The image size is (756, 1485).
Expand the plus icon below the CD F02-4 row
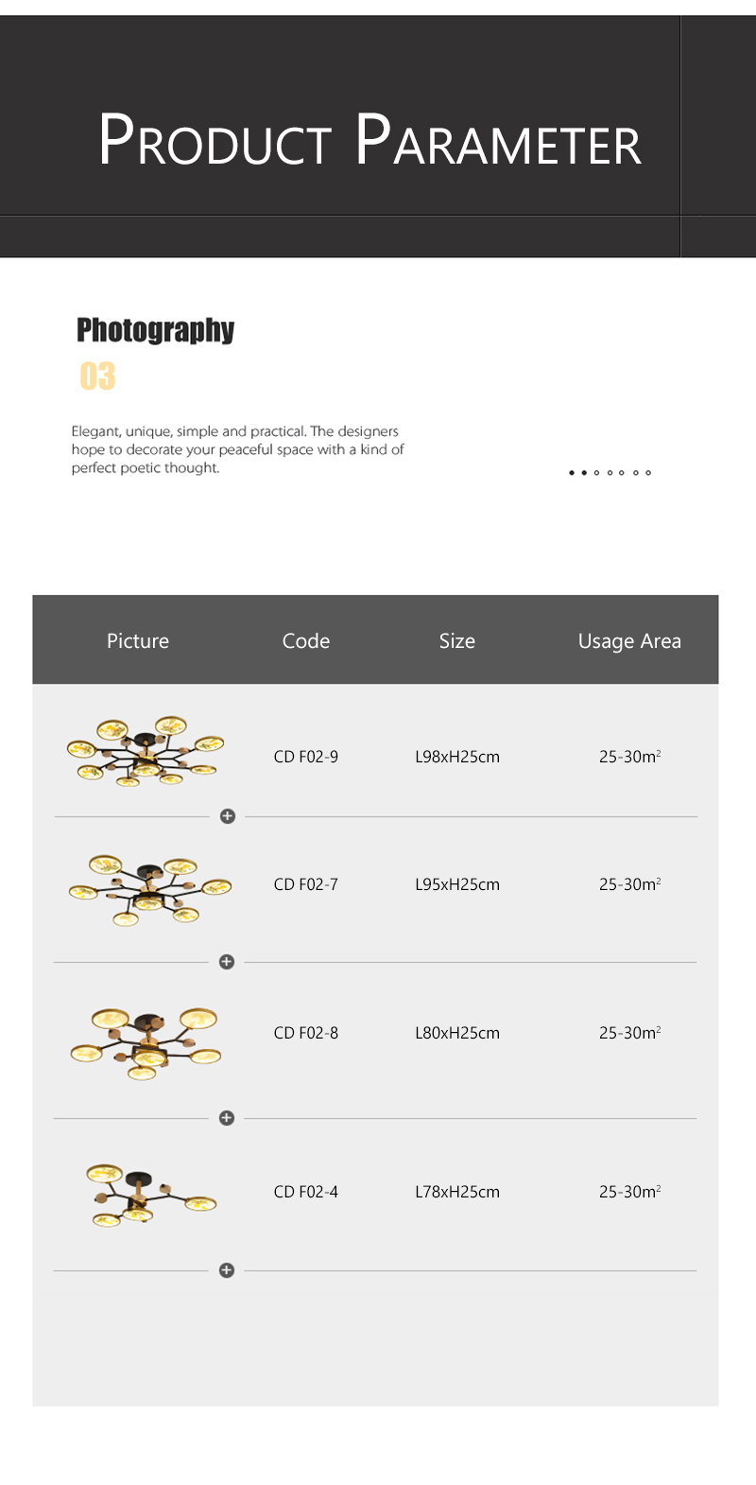(227, 1270)
